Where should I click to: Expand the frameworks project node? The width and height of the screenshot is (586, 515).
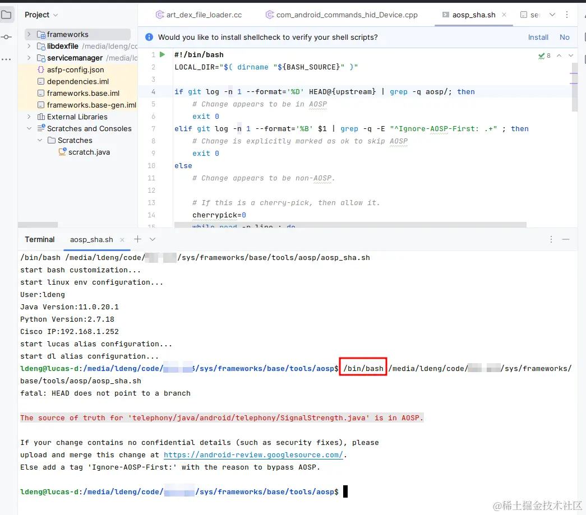[x=29, y=34]
